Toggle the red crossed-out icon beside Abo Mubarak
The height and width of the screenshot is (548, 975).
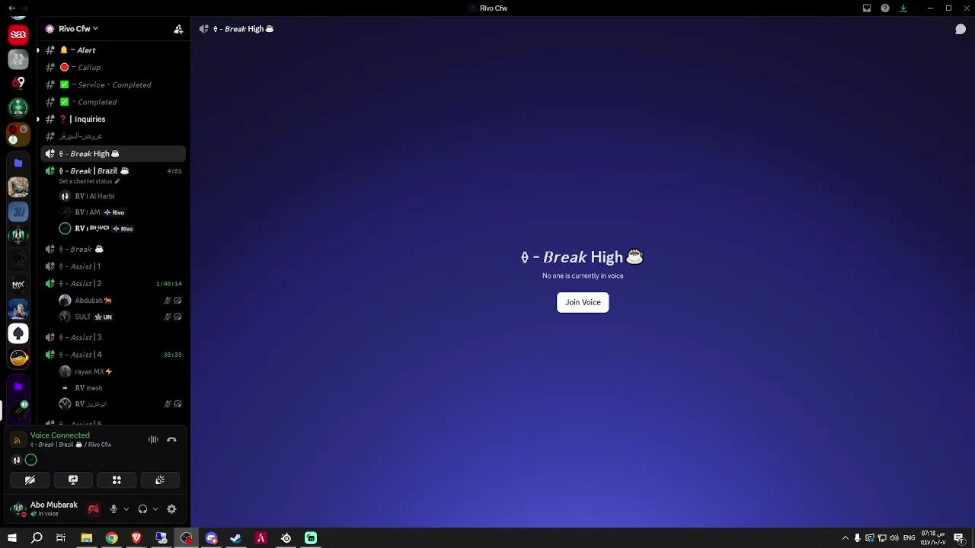tap(94, 509)
